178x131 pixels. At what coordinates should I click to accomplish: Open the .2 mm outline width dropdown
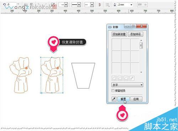coord(131,5)
